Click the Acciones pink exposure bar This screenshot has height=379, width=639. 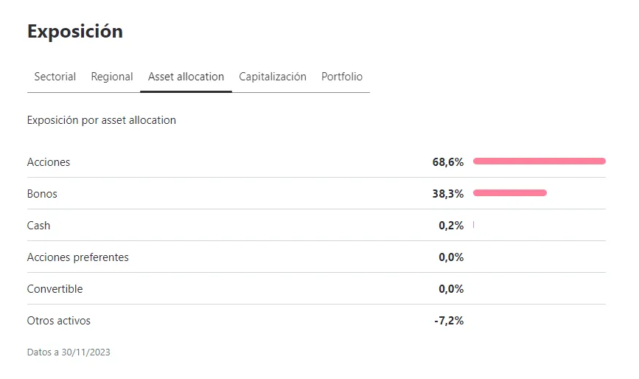pyautogui.click(x=539, y=161)
